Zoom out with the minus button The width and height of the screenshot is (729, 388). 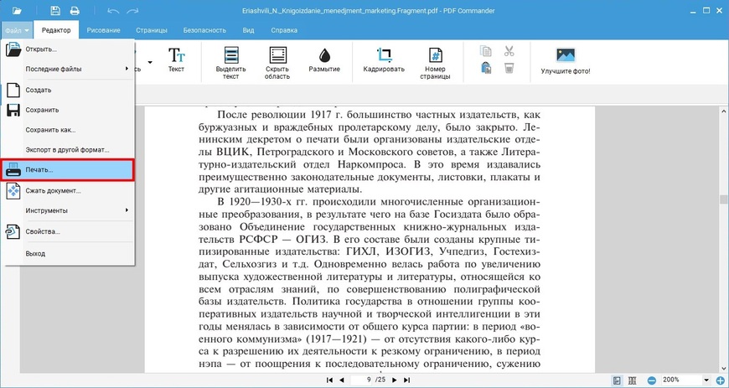tap(652, 380)
